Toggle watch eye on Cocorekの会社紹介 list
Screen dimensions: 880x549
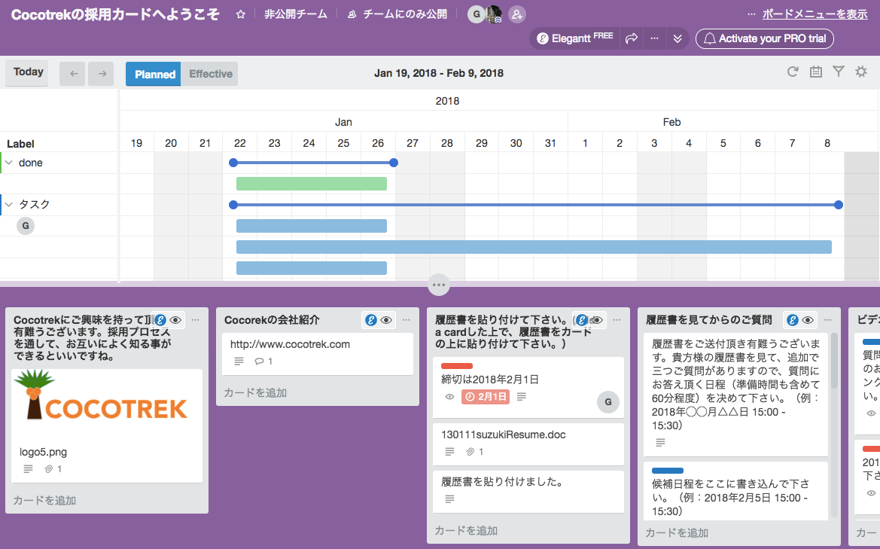click(386, 320)
